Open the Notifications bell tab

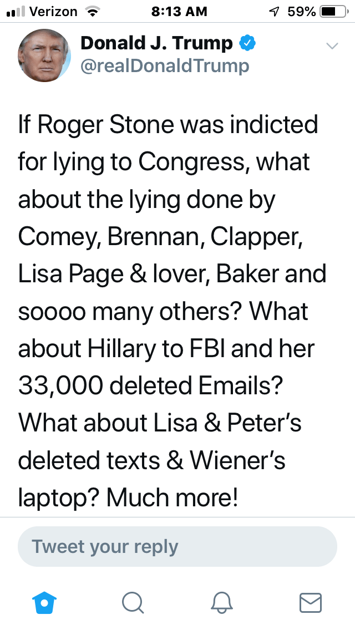(222, 602)
